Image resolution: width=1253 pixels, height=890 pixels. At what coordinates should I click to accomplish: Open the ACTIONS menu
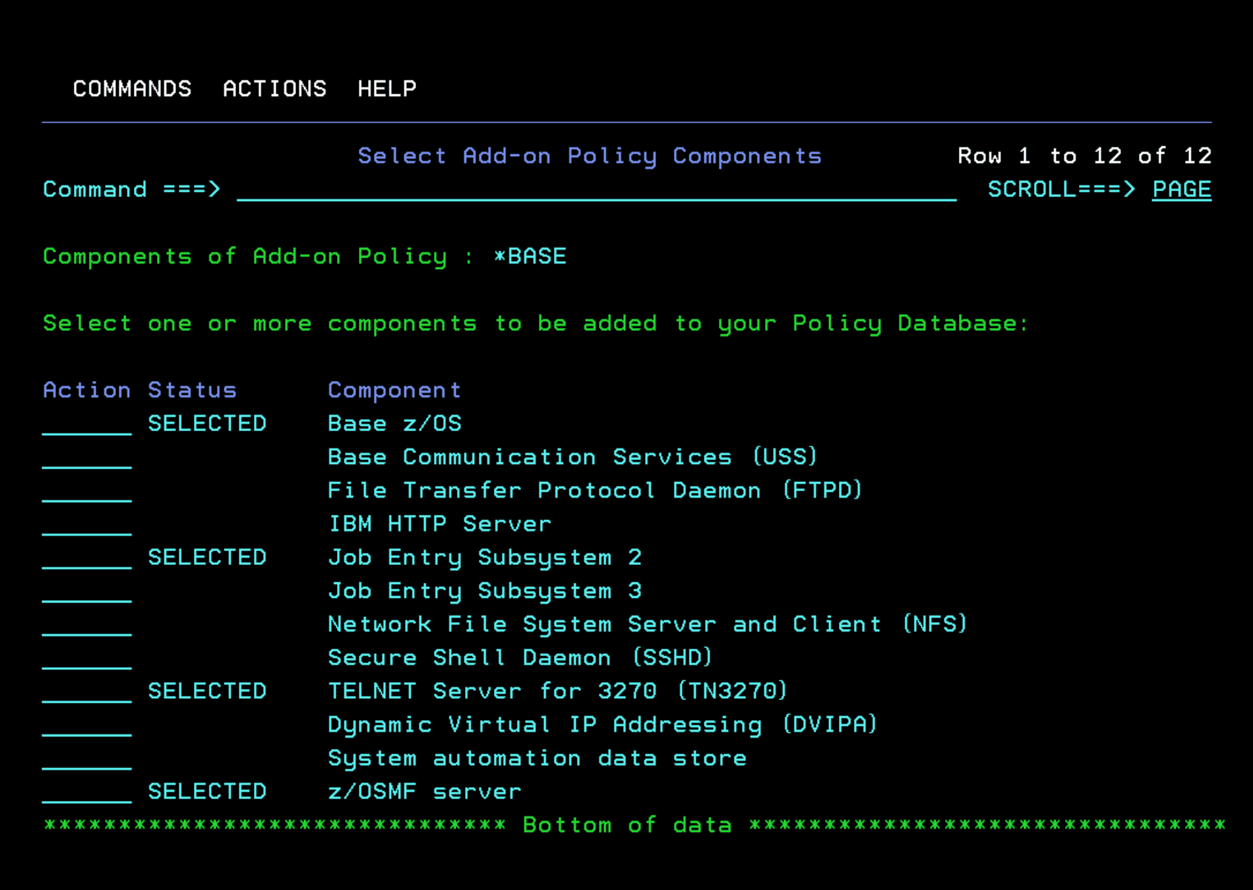coord(274,89)
